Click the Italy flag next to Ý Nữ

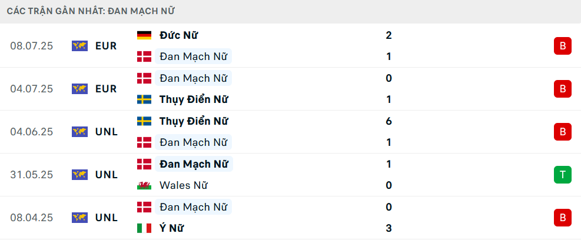tap(144, 228)
